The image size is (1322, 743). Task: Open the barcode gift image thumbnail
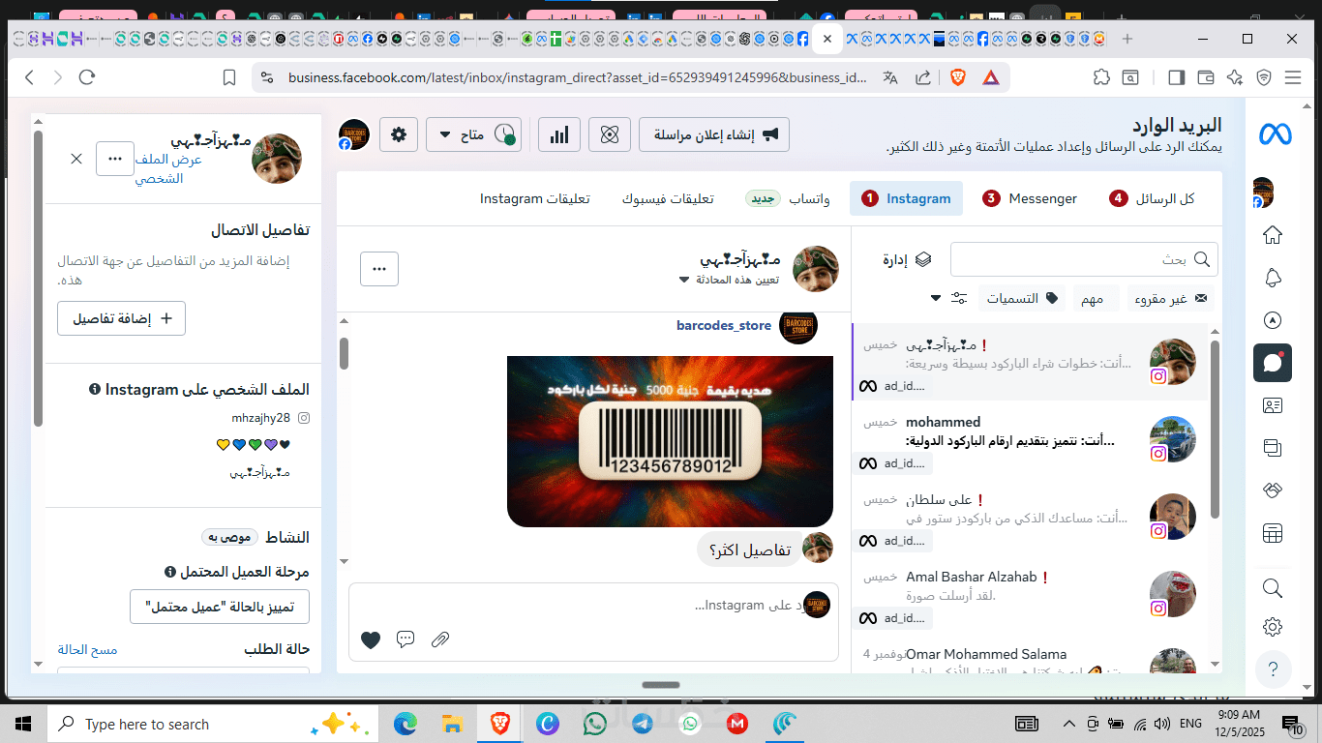pyautogui.click(x=670, y=441)
